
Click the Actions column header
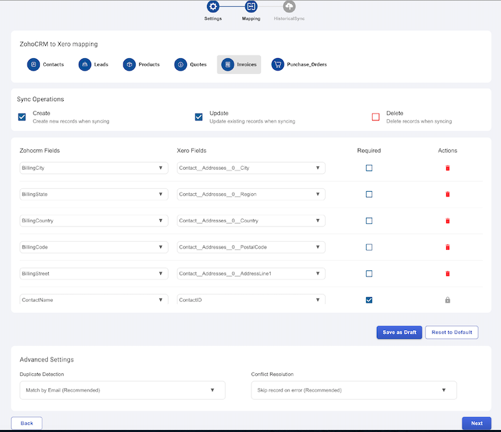pyautogui.click(x=448, y=151)
